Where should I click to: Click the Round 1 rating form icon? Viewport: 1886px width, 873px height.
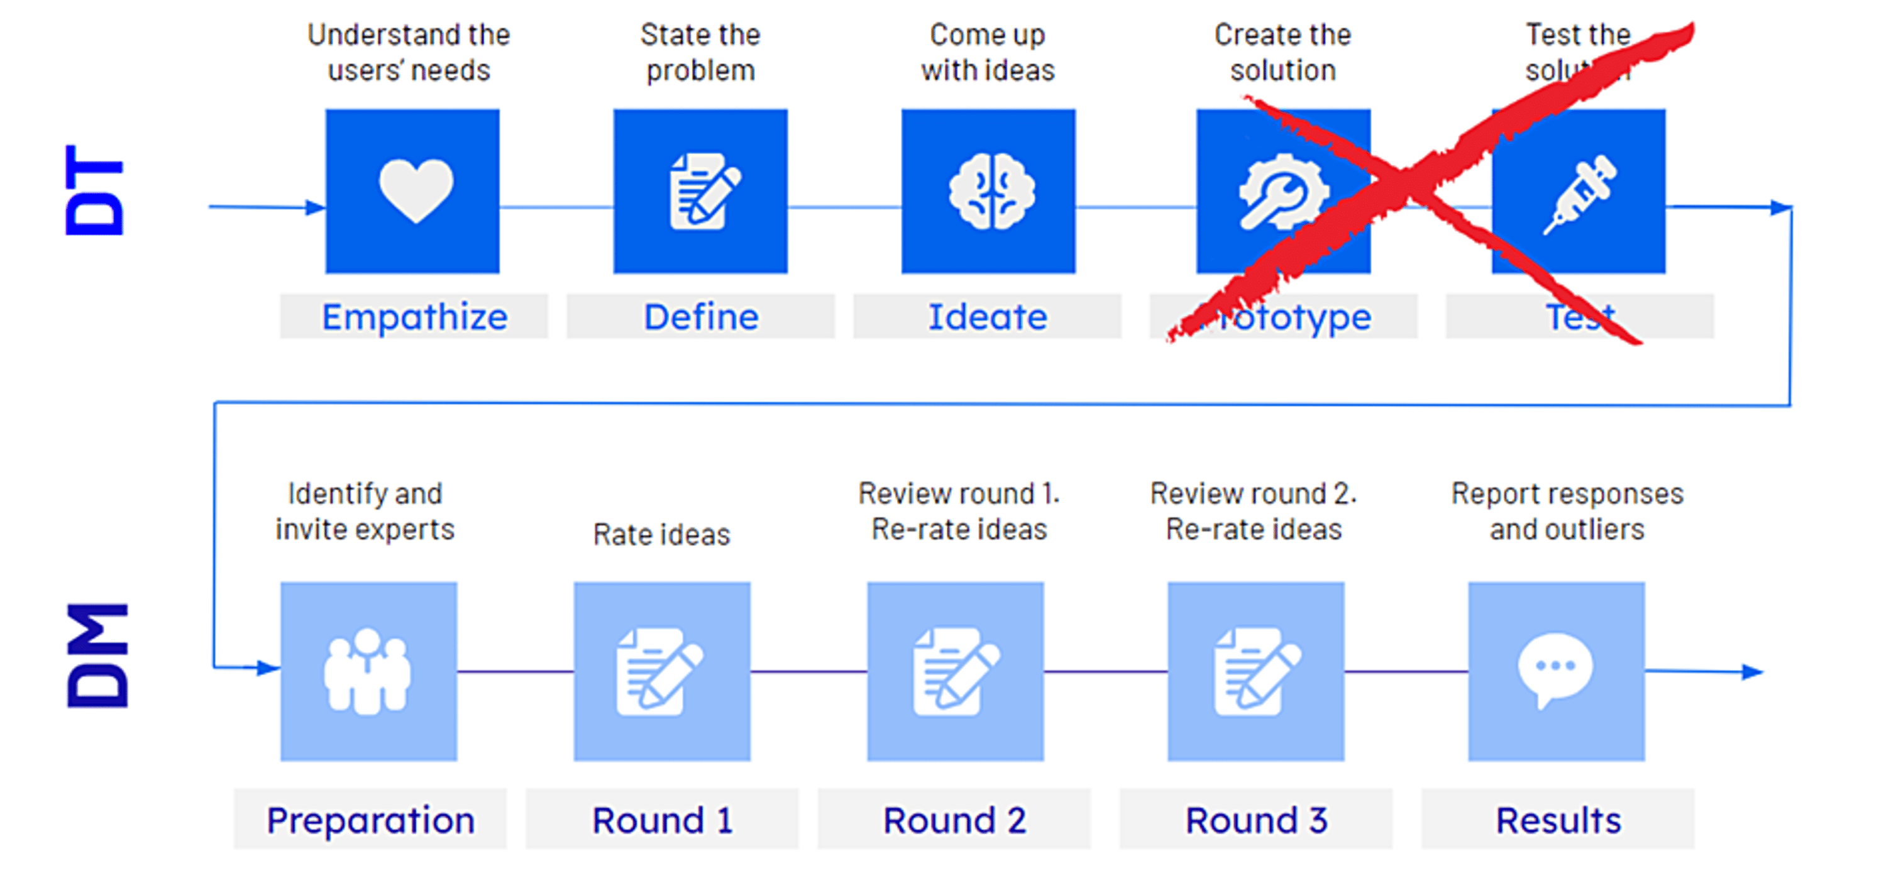(659, 671)
